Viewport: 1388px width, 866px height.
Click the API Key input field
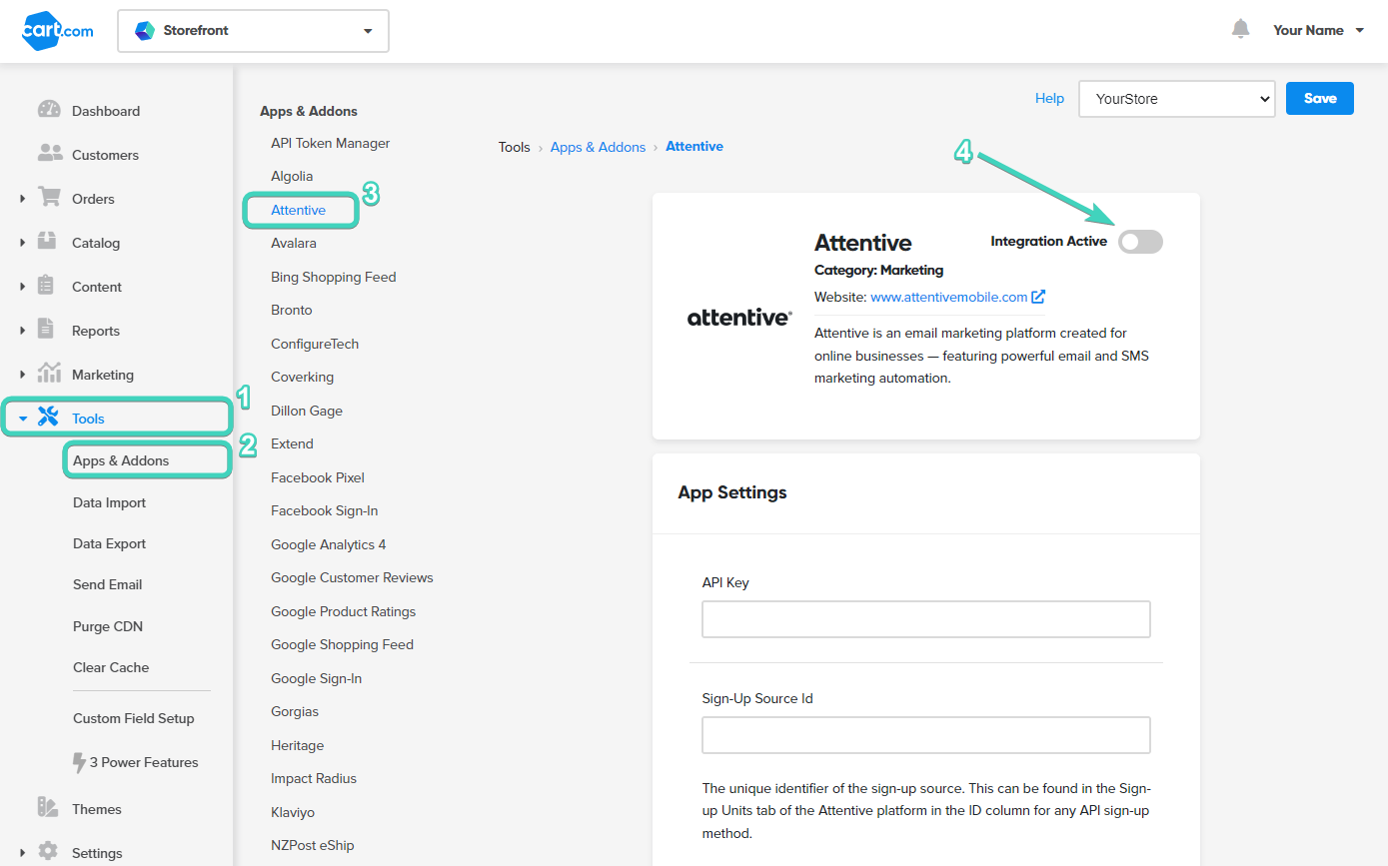click(x=926, y=619)
